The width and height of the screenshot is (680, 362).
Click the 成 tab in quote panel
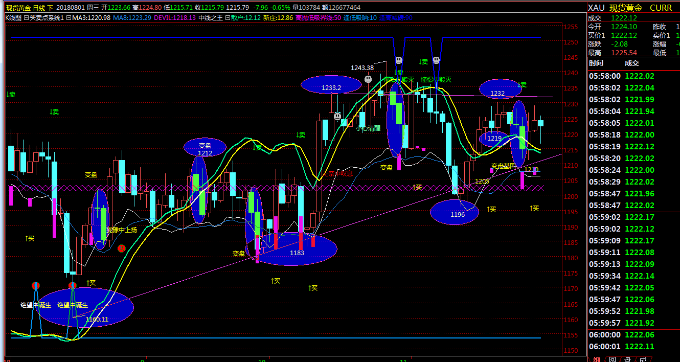click(x=643, y=359)
